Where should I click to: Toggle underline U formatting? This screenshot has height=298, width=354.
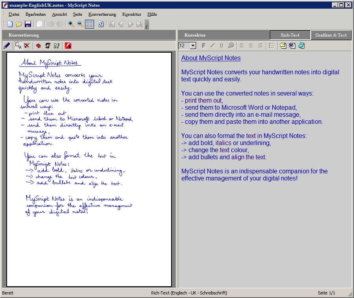tap(222, 46)
